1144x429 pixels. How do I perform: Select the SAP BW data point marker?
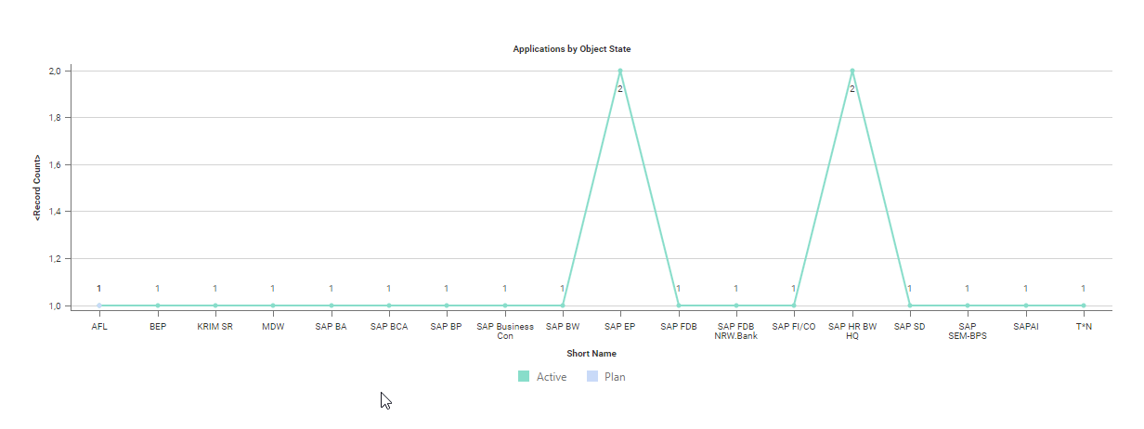(563, 305)
